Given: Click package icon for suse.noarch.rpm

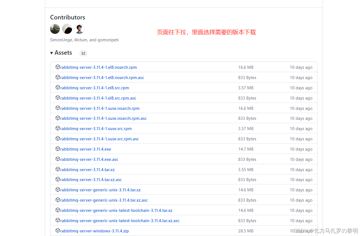Looking at the screenshot, I should [x=58, y=108].
